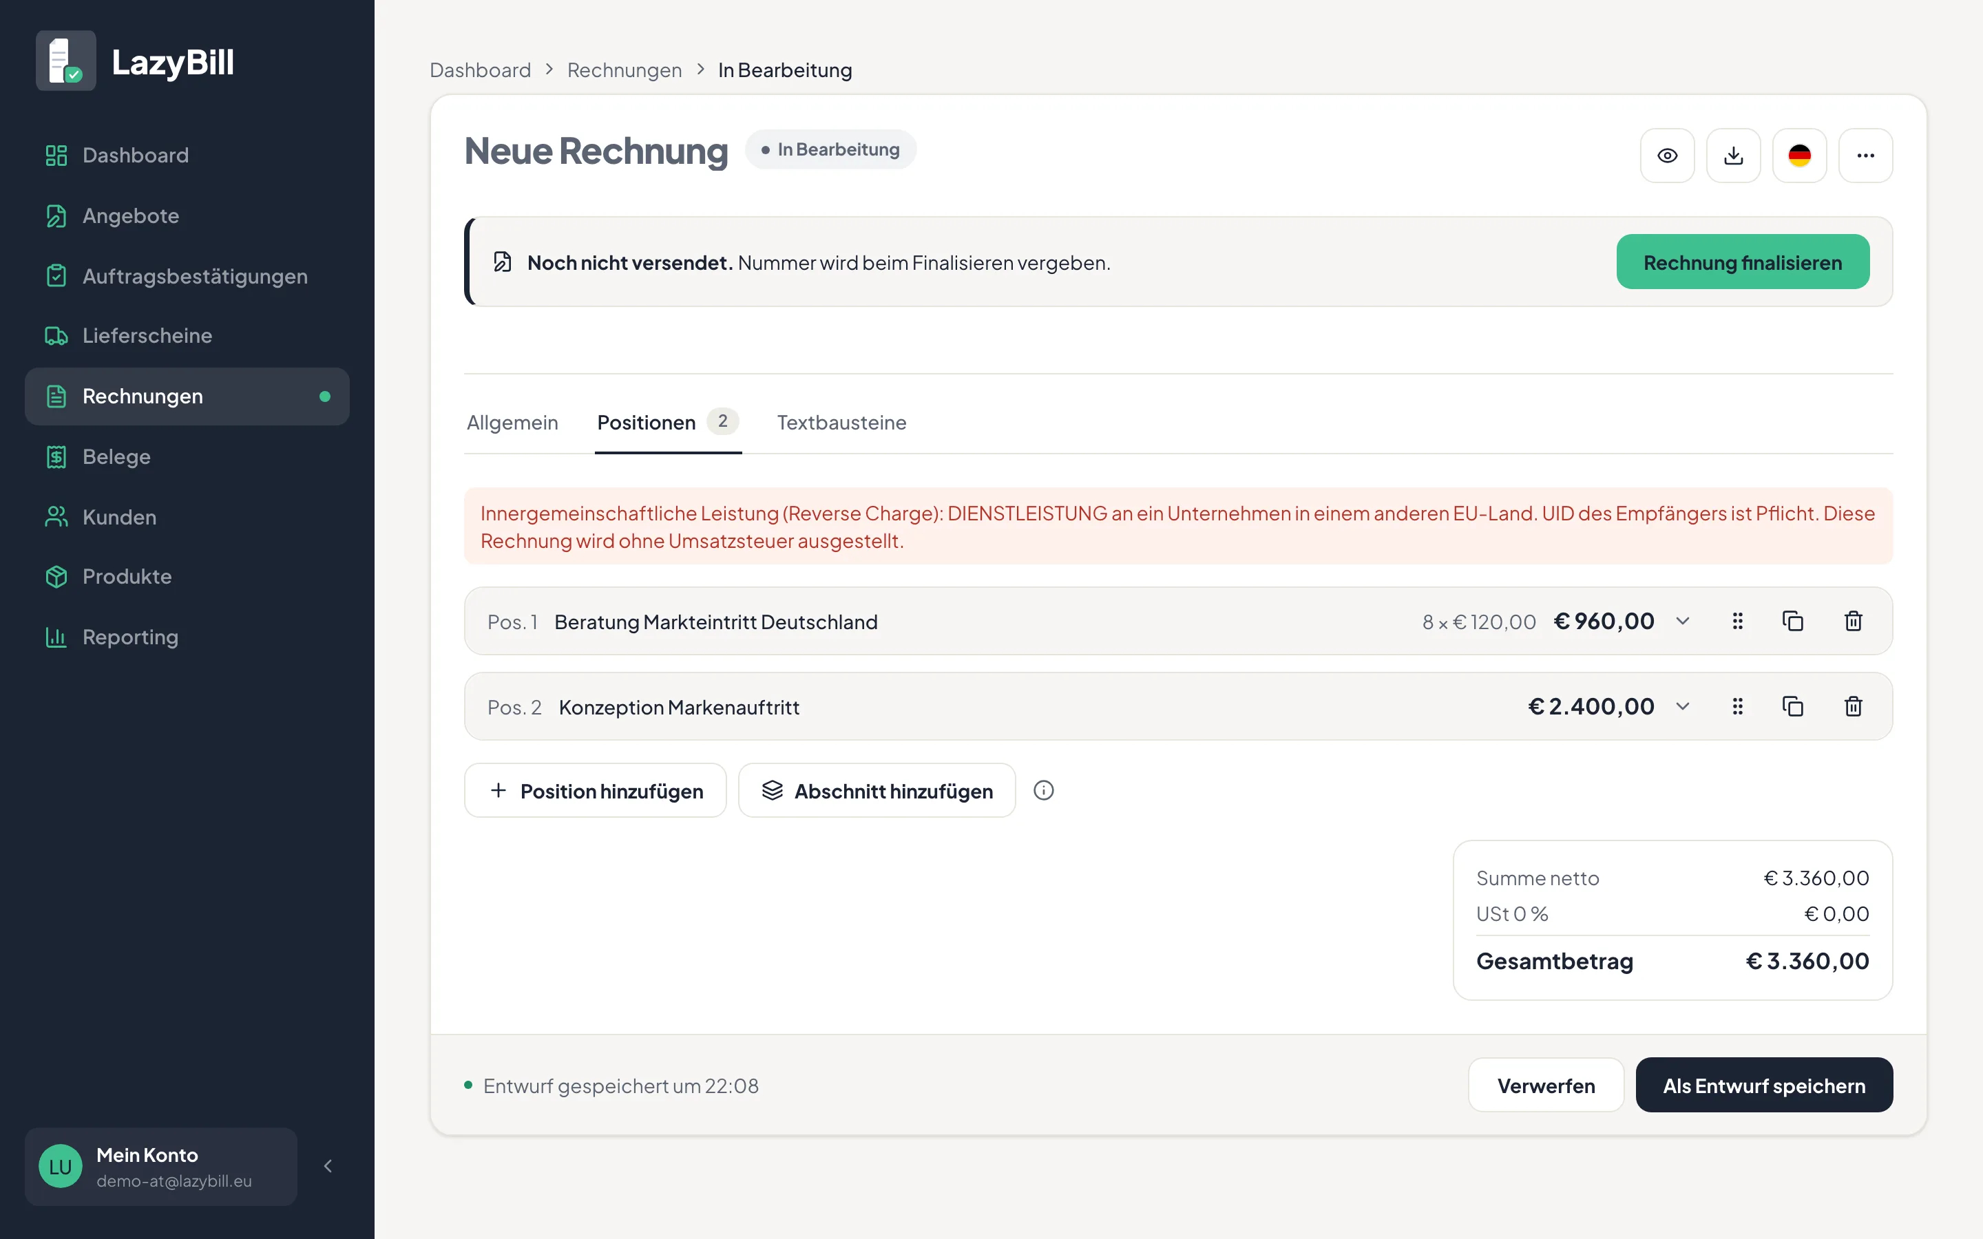Click the Gesamtbetrag € 3.360,00 value
The image size is (1983, 1239).
coord(1807,961)
